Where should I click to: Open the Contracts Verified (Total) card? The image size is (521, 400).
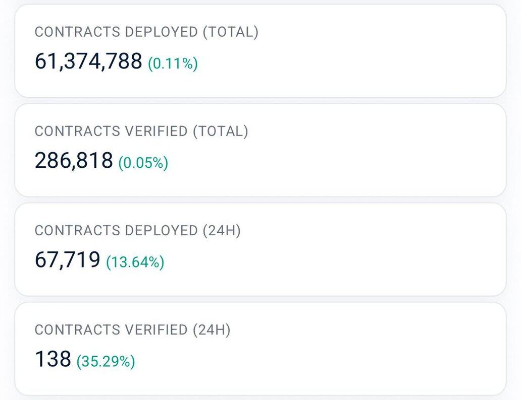point(353,150)
